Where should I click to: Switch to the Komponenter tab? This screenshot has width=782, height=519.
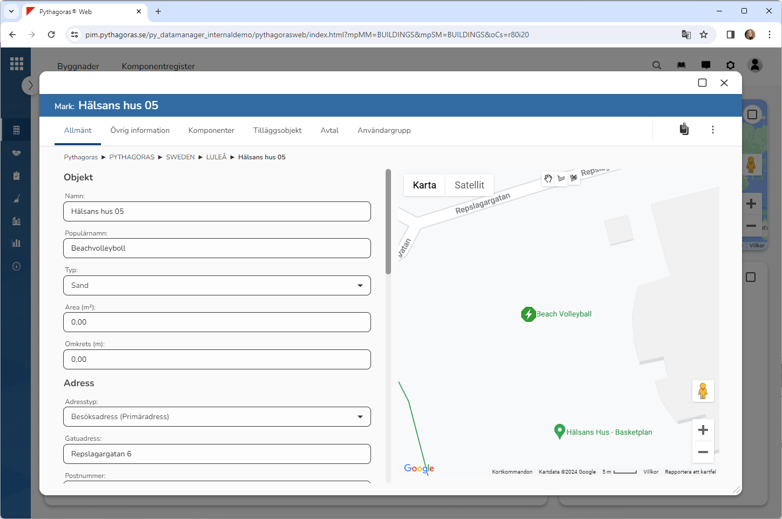tap(211, 131)
